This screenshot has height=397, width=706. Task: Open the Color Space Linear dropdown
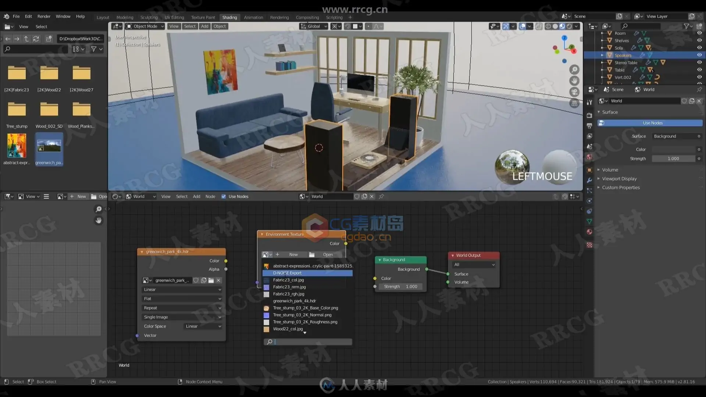click(x=203, y=326)
